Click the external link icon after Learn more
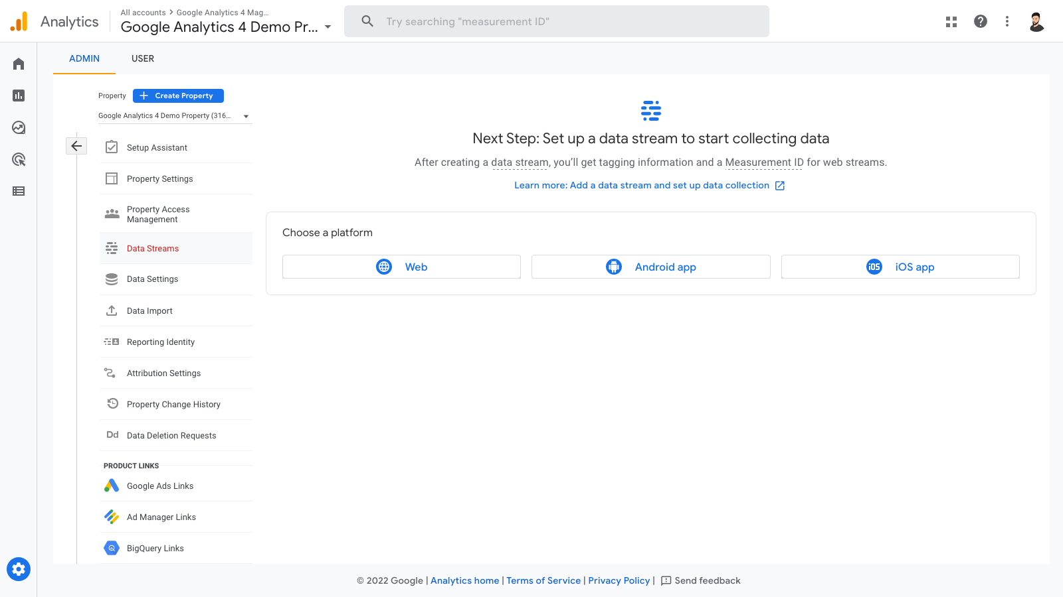1063x597 pixels. tap(780, 186)
